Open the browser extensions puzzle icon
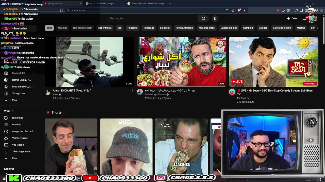Screen dimensions: 325x182 click(x=283, y=10)
